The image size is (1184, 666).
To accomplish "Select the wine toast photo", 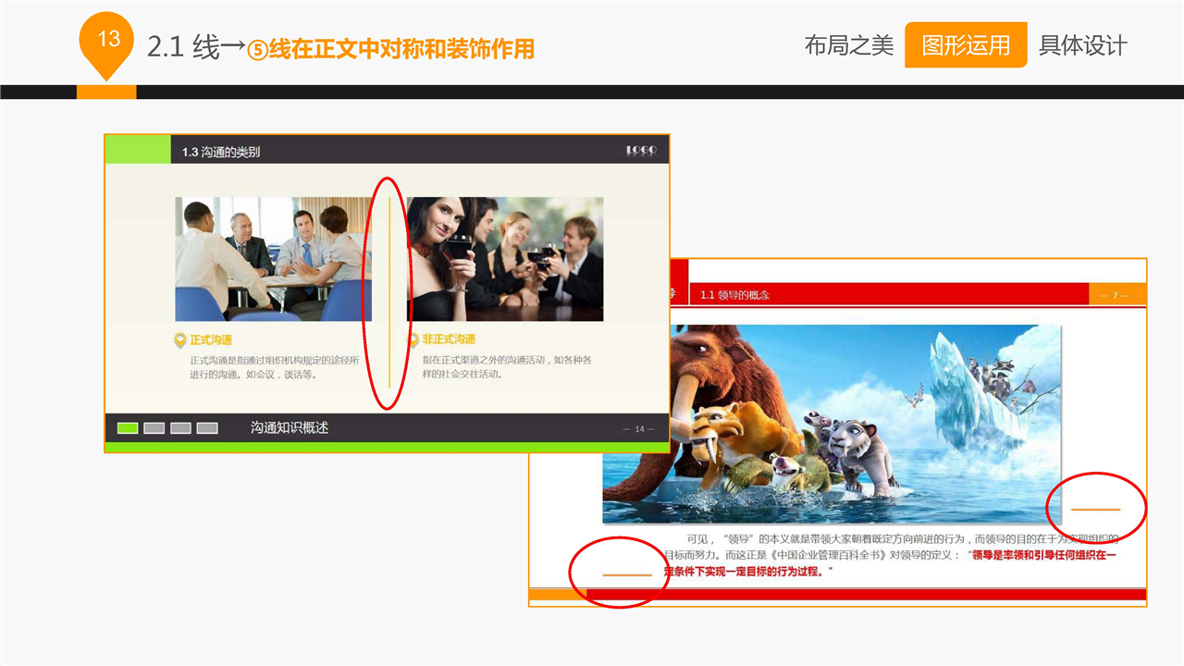I will 505,259.
